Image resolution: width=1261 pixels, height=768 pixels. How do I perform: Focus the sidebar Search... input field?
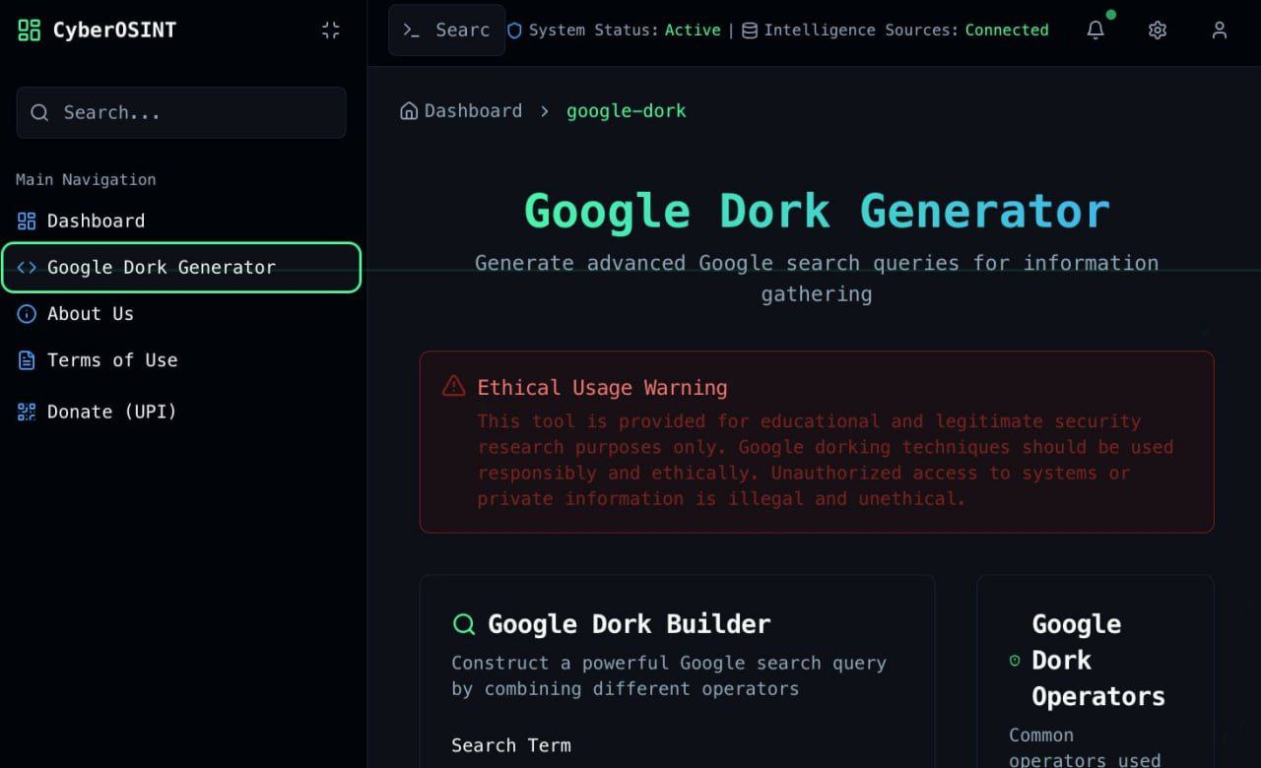(x=181, y=112)
